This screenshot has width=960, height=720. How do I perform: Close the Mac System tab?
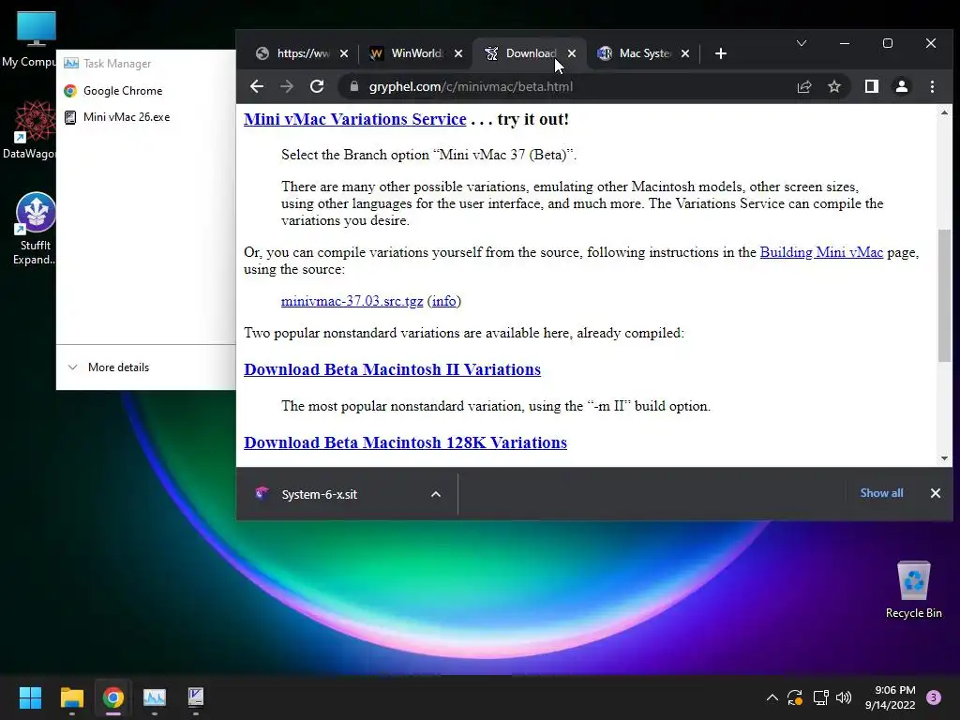[x=685, y=53]
